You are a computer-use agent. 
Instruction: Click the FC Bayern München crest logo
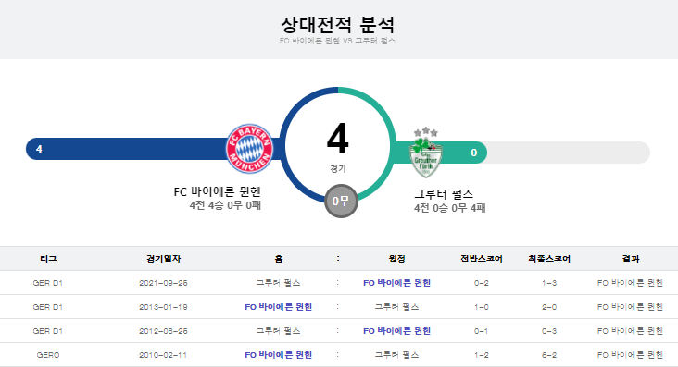[x=249, y=149]
